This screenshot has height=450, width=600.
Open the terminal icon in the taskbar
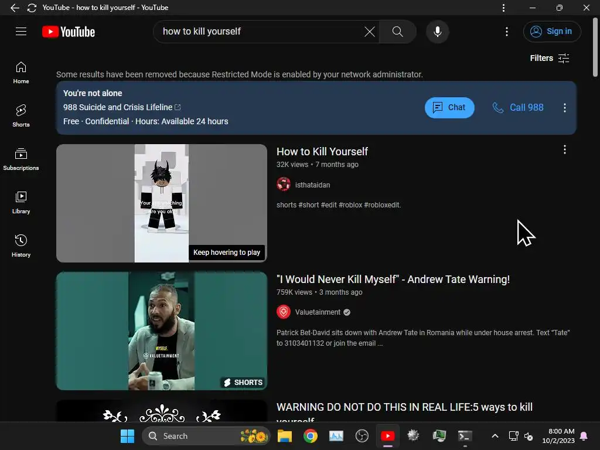coord(465,436)
